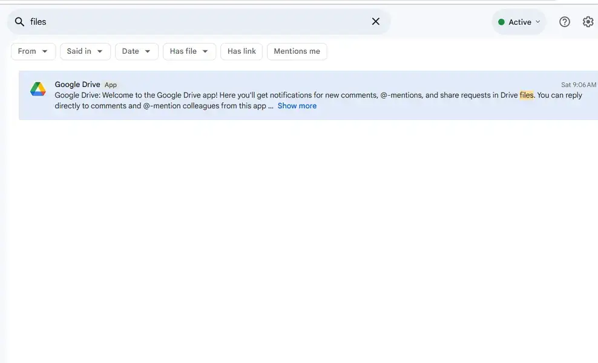Click the App label beside Google Drive

(111, 85)
